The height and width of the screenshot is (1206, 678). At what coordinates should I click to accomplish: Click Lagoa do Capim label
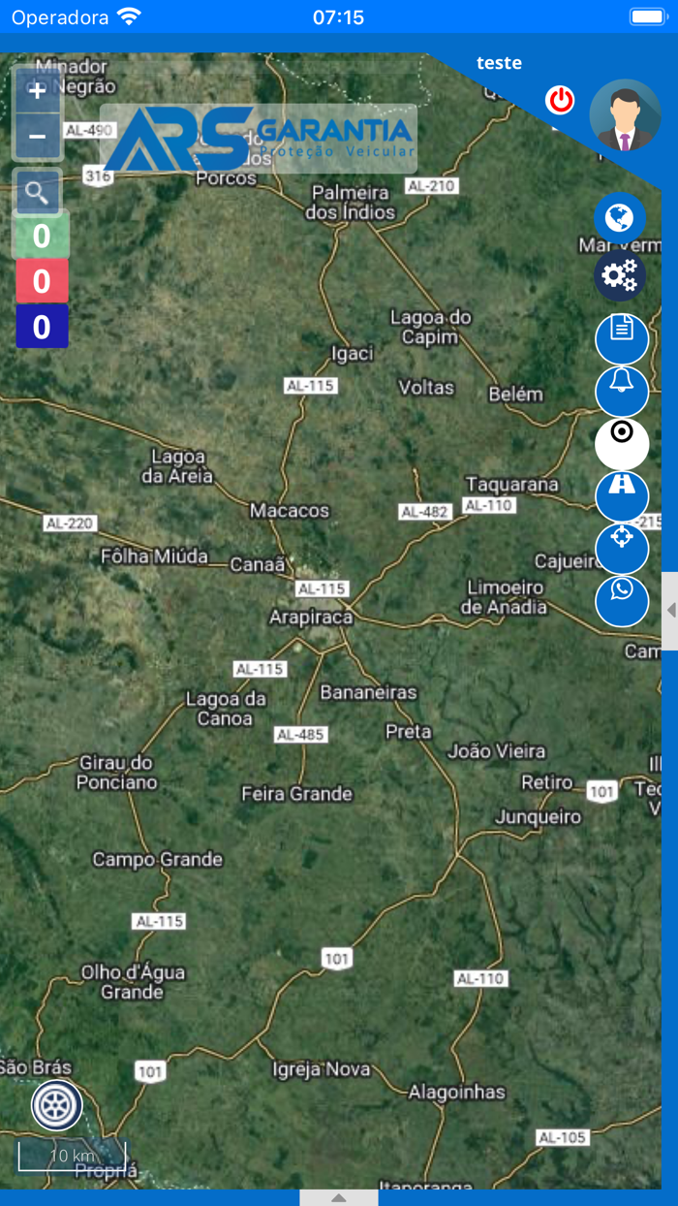pyautogui.click(x=430, y=327)
